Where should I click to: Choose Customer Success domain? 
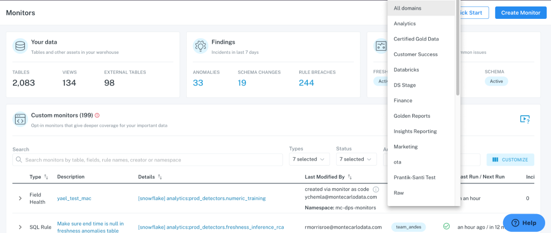421,54
